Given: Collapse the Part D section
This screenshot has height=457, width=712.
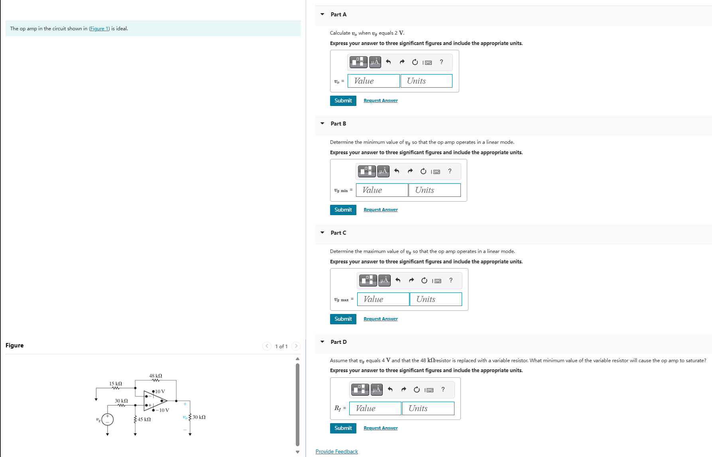Looking at the screenshot, I should click(x=322, y=342).
